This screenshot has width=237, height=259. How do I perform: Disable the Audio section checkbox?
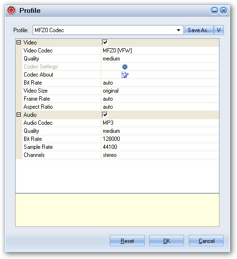(x=105, y=115)
